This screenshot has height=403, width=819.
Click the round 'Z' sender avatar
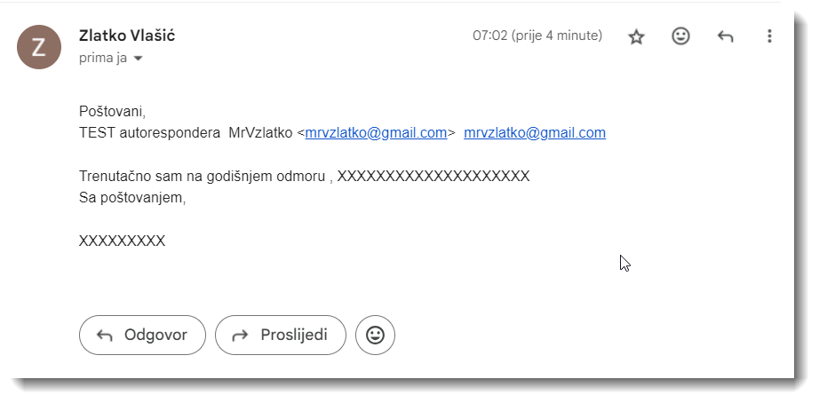pos(39,47)
